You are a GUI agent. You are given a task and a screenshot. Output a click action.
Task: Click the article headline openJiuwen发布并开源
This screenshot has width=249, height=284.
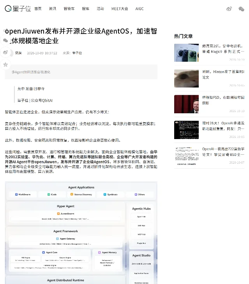pos(81,36)
